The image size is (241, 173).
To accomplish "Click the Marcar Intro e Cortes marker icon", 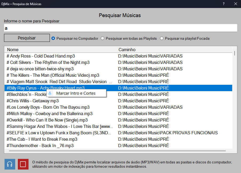I will click(50, 93).
